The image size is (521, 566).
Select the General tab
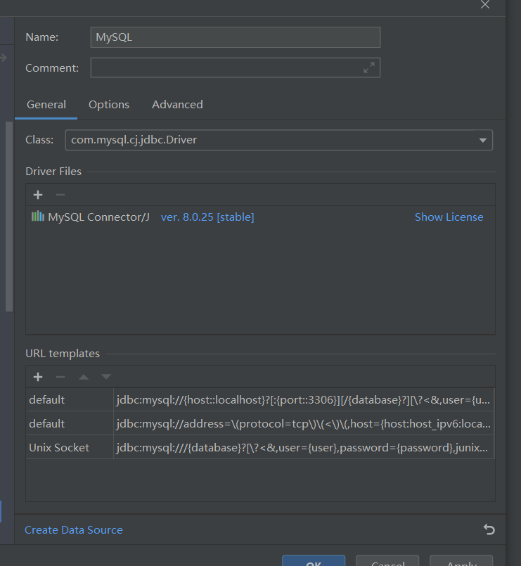click(x=46, y=104)
